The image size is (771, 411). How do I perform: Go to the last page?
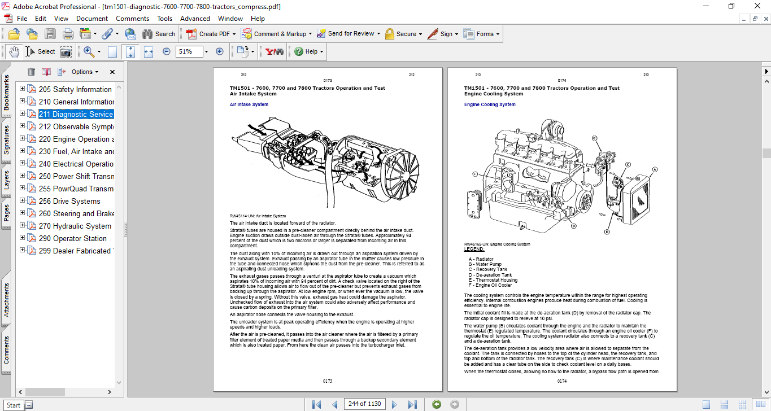click(x=412, y=404)
